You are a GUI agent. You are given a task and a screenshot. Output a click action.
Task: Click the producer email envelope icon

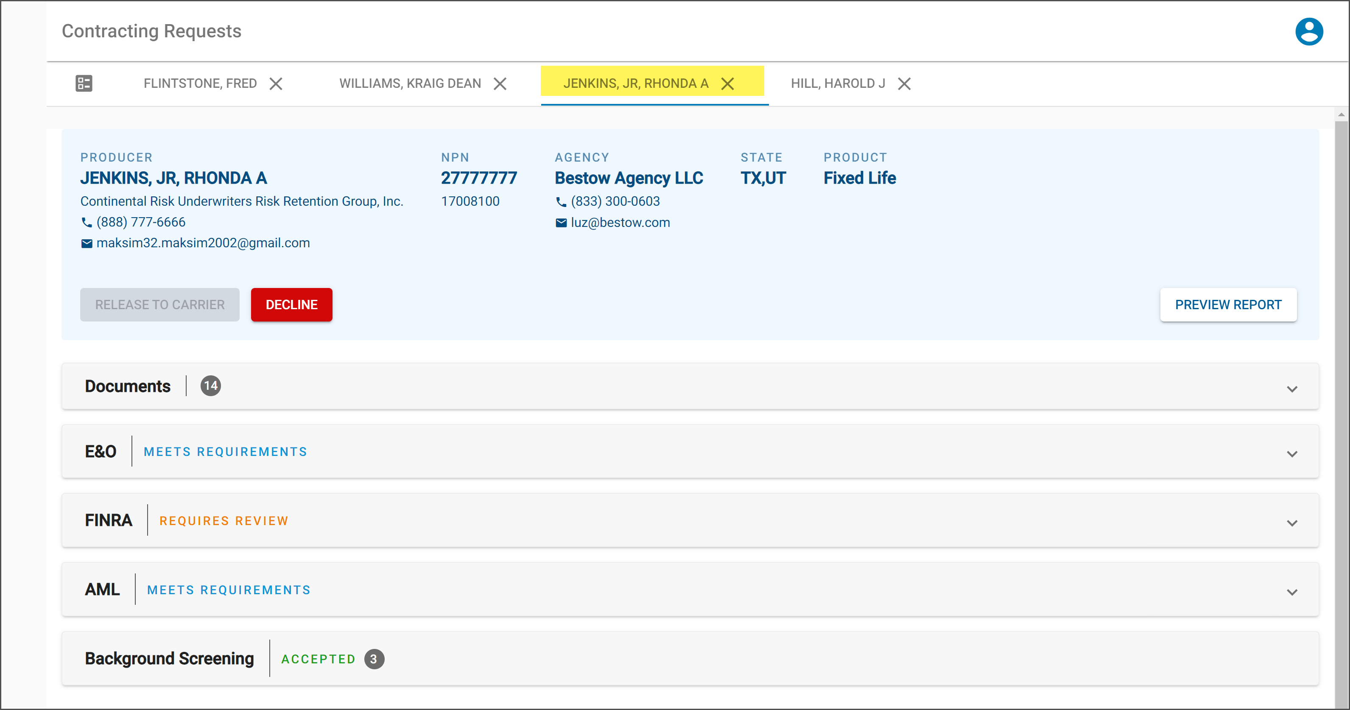click(87, 243)
